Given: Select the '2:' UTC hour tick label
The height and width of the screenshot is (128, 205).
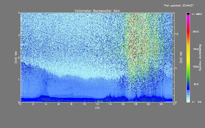Looking at the screenshot, I should [x=33, y=104].
